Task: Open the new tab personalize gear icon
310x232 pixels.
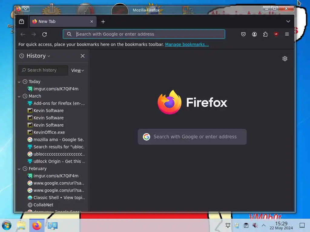Action: pos(285,59)
